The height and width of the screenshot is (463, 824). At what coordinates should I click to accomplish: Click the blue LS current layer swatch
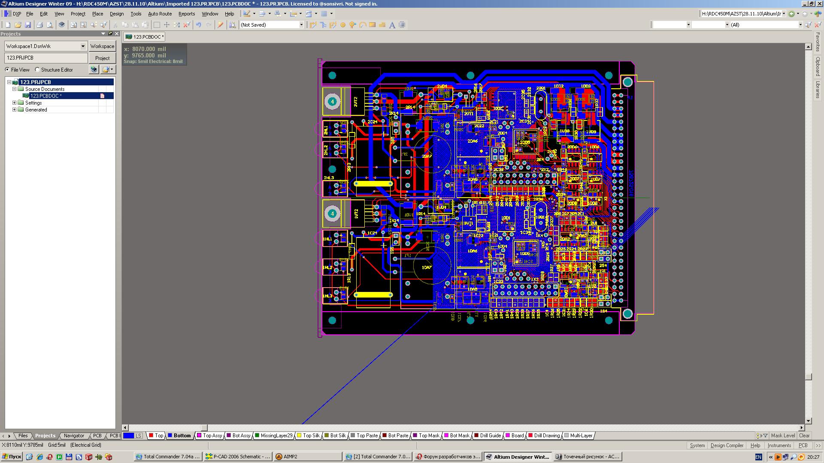(x=128, y=436)
